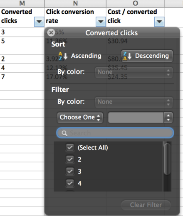Screen dimensions: 183x216
Task: Click the search magnifier icon
Action: coord(64,133)
